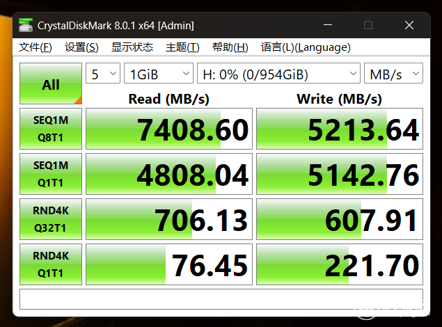Viewport: 442px width, 327px height.
Task: Click the Write (MB/s) column header
Action: click(340, 99)
